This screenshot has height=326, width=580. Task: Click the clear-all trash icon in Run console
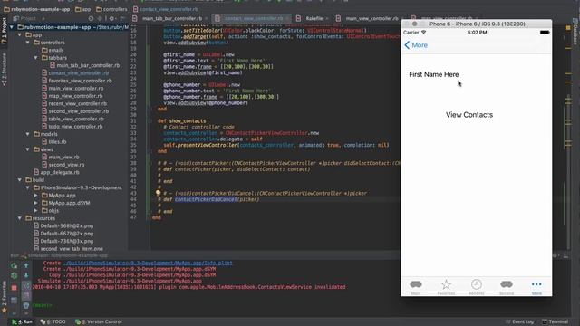tap(26, 305)
